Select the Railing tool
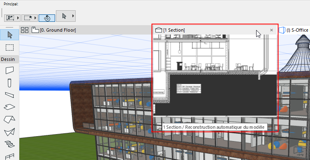 [x=9, y=156]
